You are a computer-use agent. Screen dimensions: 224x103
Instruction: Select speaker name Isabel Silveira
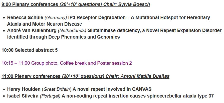click(x=23, y=96)
